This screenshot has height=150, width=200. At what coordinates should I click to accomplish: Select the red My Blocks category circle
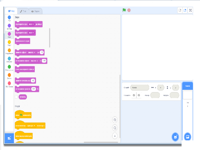pos(9,83)
